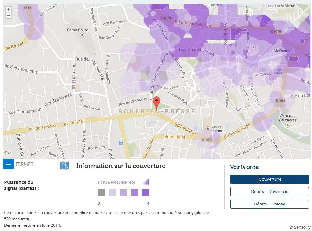312x231 pixels.
Task: Click the lightest purple legend swatch
Action: pyautogui.click(x=112, y=193)
